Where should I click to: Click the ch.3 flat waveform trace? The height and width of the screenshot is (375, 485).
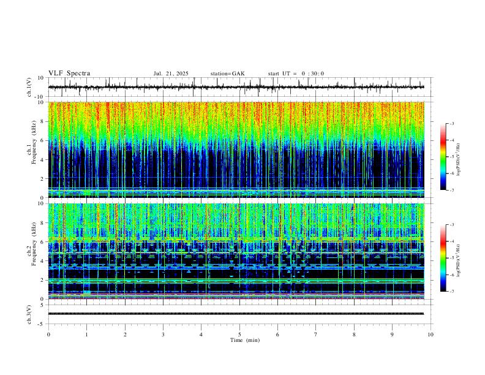pyautogui.click(x=236, y=314)
